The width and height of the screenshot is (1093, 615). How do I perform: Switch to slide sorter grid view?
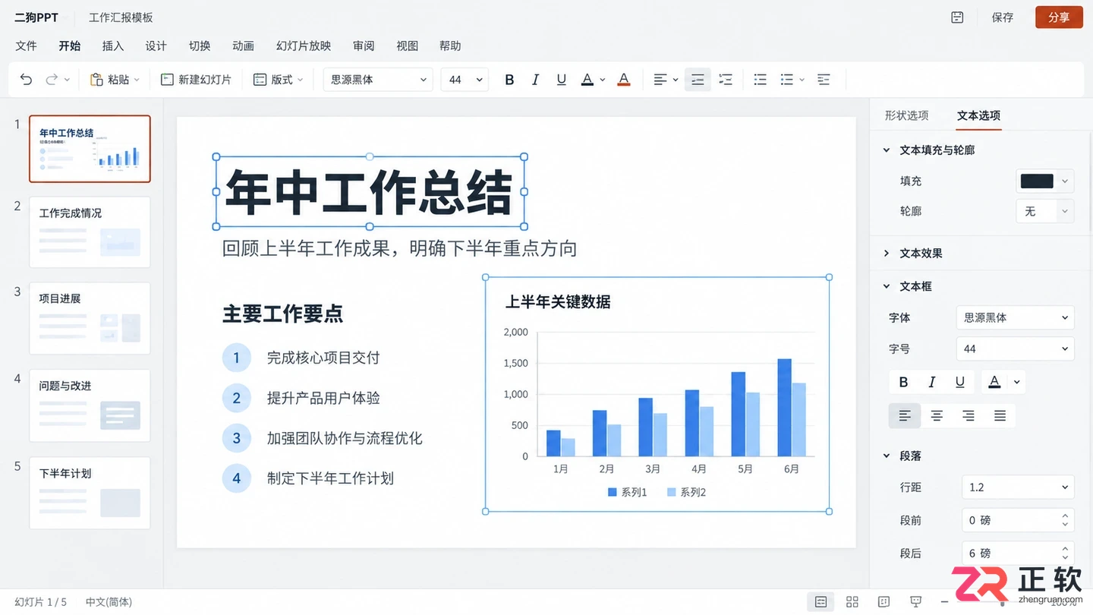(852, 601)
